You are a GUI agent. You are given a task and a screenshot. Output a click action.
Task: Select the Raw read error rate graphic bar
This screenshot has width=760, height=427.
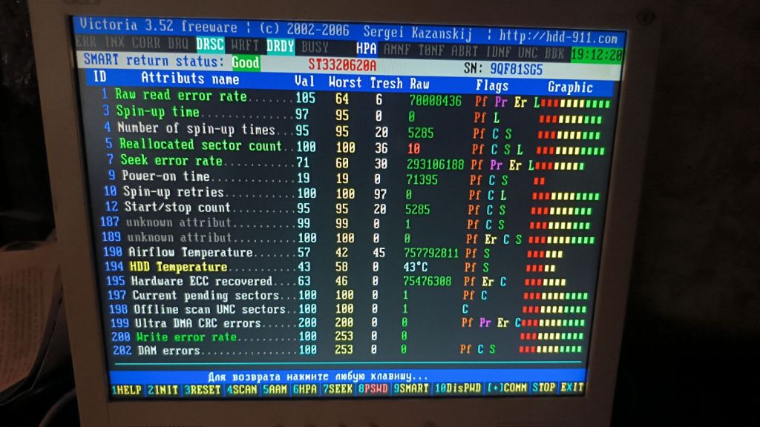575,103
